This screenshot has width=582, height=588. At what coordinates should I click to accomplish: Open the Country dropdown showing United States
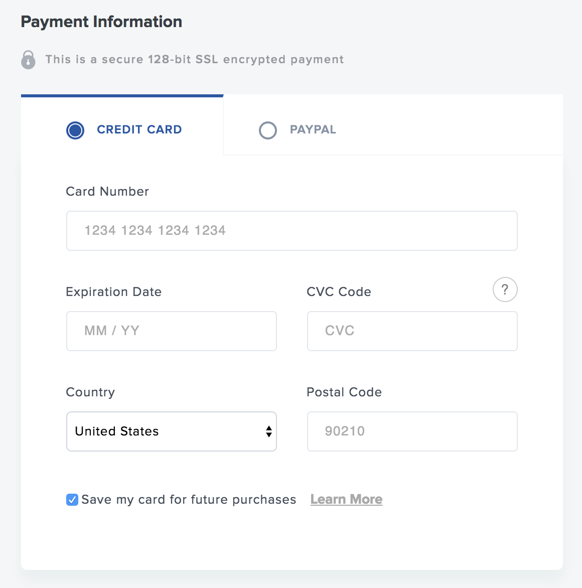click(x=172, y=431)
